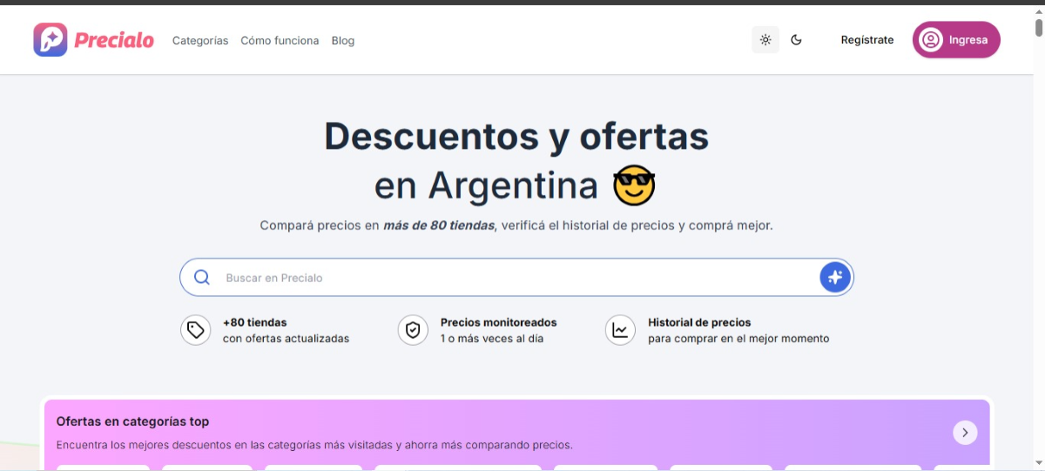This screenshot has width=1045, height=471.
Task: Click the 'Historial de precios' text
Action: coord(699,322)
